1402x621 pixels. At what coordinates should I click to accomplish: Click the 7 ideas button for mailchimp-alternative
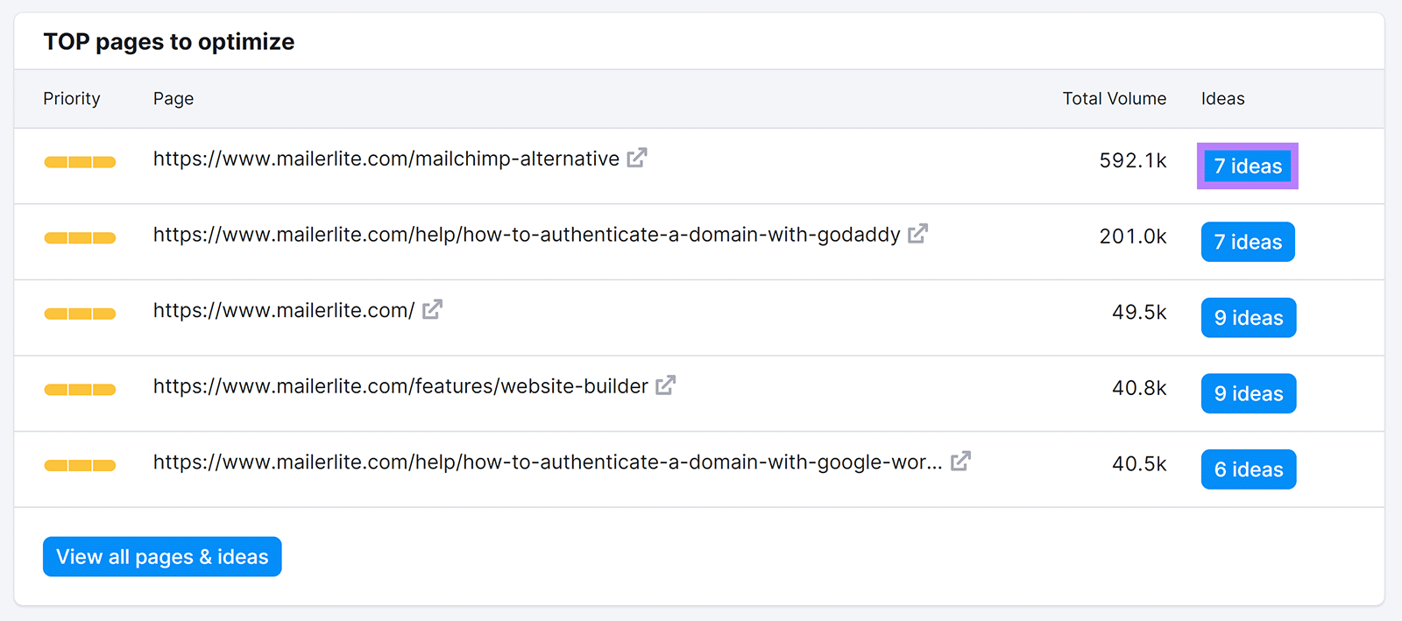[1248, 166]
